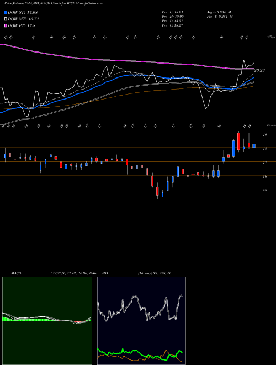Select the chart title mentioning MunafaSutra.com
Image resolution: width=276 pixels, height=365 pixels.
(54, 3)
